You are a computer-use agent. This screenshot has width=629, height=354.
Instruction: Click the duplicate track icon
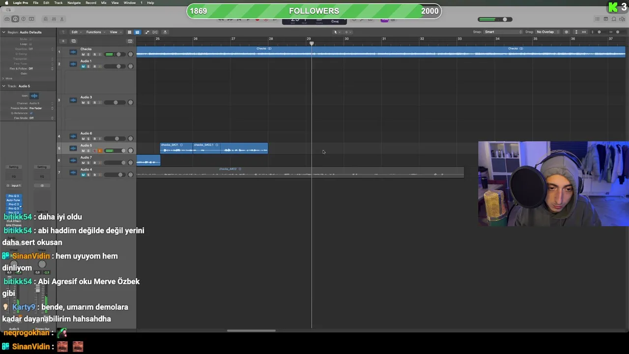click(74, 41)
